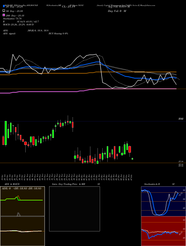Image resolution: width=186 pixels, height=246 pixels.
Task: Select the '200 Day = 25.13' label
Action: pyautogui.click(x=15, y=16)
